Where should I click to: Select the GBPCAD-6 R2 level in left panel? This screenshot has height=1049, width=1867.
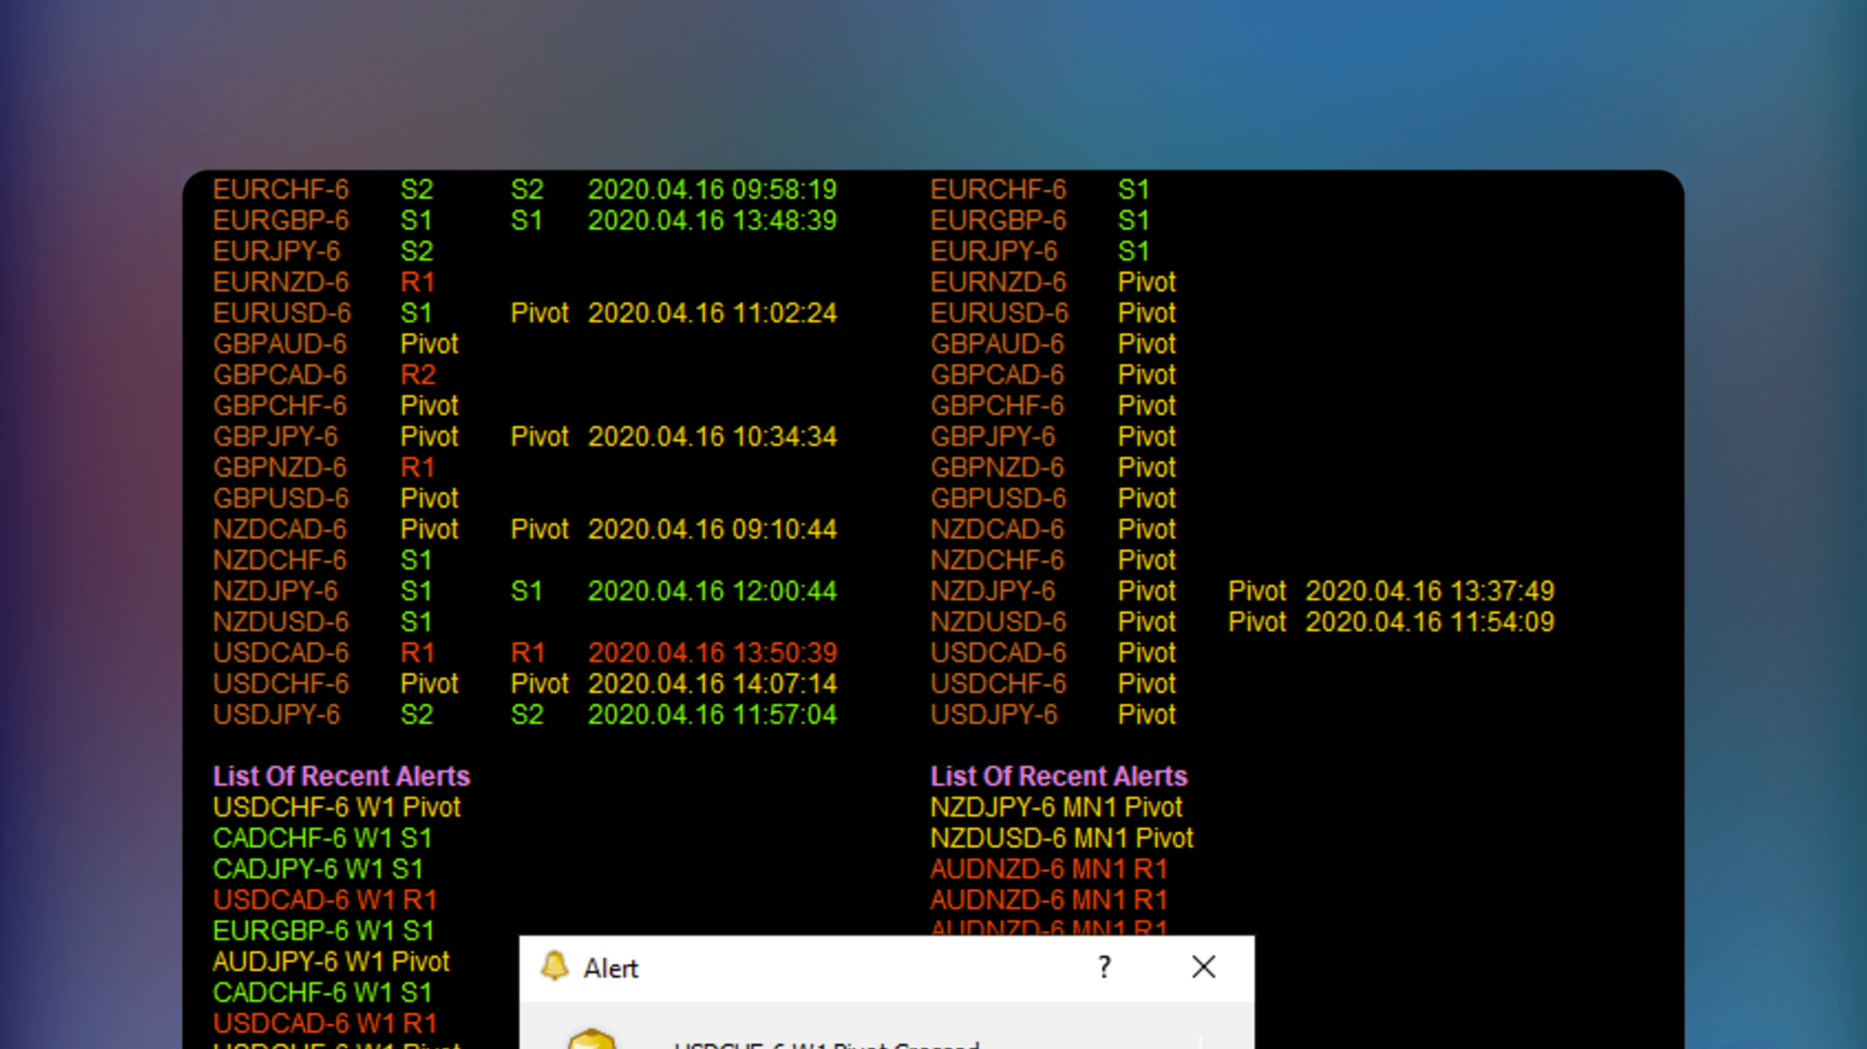[x=418, y=375]
